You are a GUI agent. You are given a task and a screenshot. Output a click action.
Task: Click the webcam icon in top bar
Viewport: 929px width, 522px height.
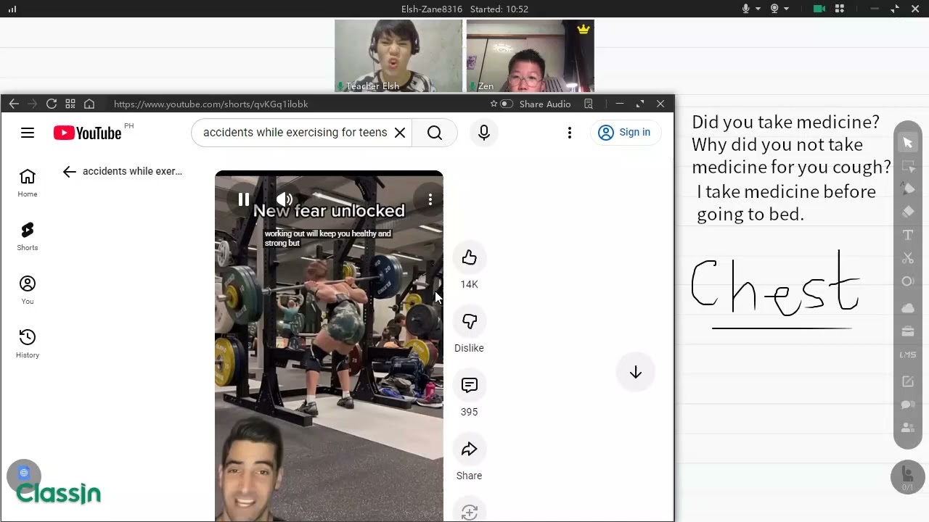click(x=774, y=9)
